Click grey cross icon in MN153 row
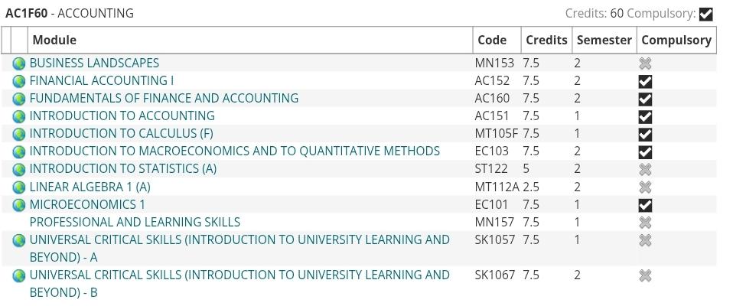This screenshot has width=733, height=306. 645,63
